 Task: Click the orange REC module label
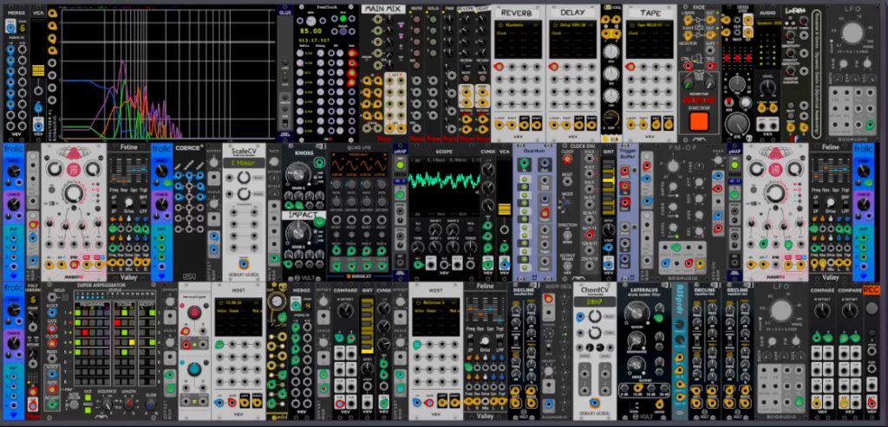click(872, 290)
